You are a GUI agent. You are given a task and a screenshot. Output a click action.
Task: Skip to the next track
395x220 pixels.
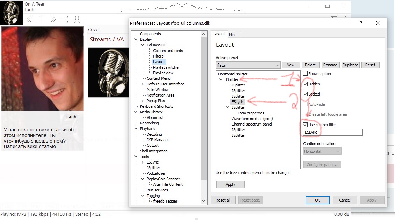(x=53, y=19)
